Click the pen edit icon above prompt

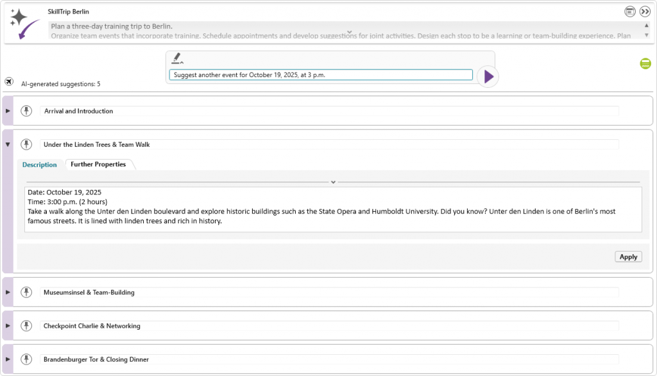[177, 58]
